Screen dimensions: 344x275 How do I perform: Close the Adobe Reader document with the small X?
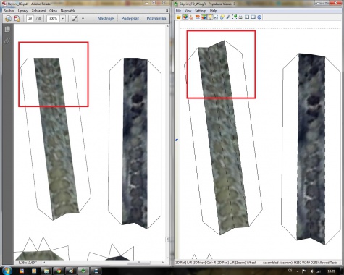click(167, 11)
